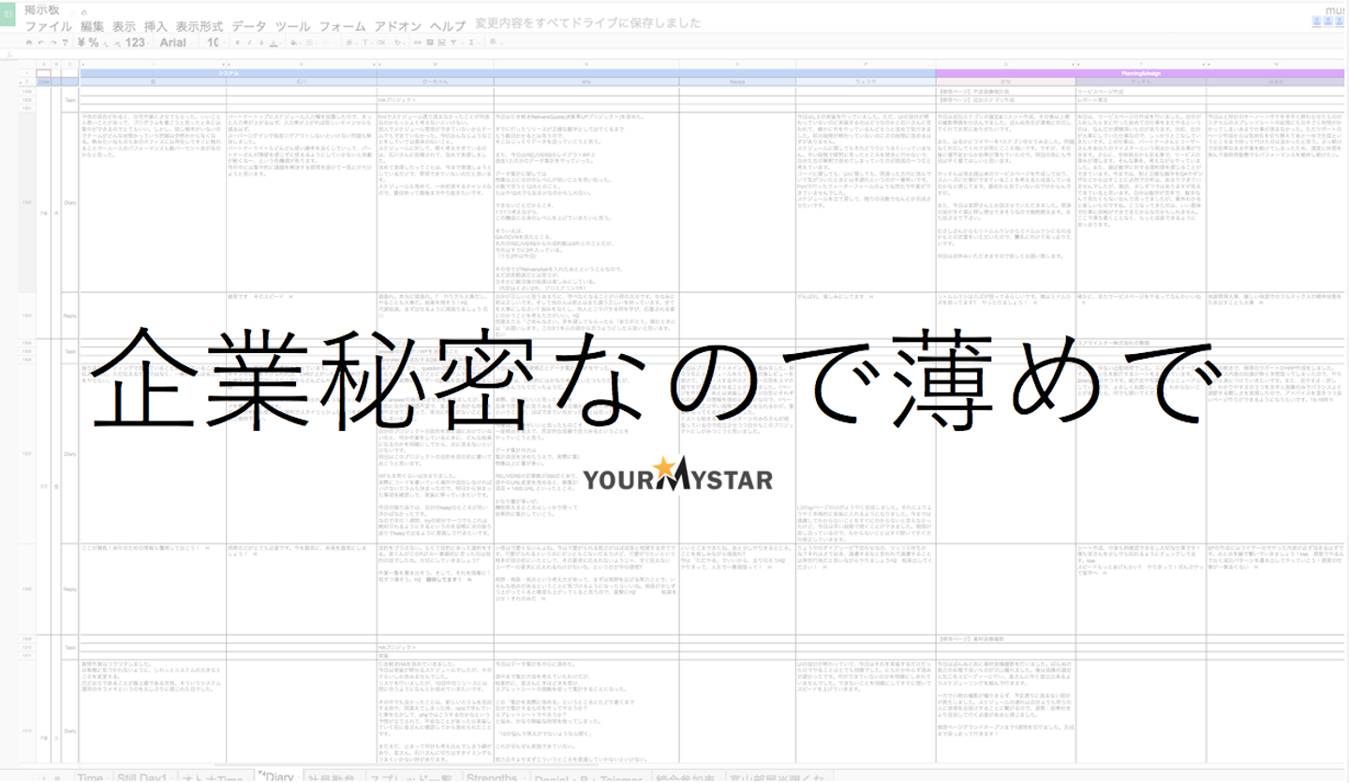Screen dimensions: 1349x783
Task: Open the データ menu
Action: 248,25
